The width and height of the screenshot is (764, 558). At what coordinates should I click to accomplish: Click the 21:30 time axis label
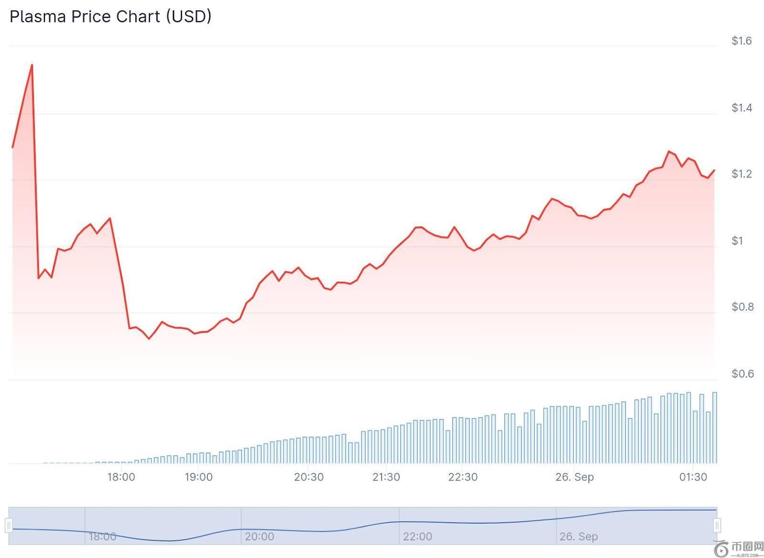click(x=386, y=477)
